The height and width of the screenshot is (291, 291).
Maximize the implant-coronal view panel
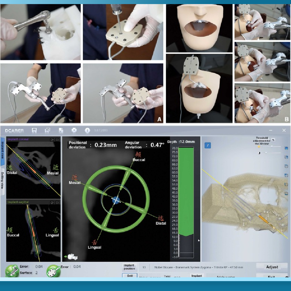click(57, 140)
